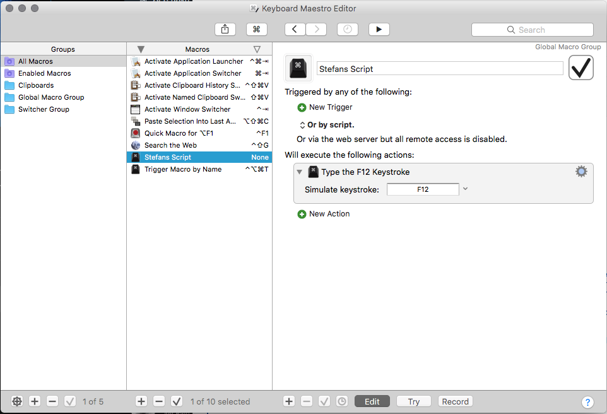The image size is (607, 414).
Task: Remove the selected action with minus
Action: coord(307,401)
